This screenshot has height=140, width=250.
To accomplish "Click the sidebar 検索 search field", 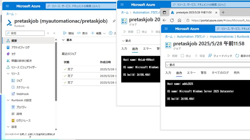I will coord(25,33).
